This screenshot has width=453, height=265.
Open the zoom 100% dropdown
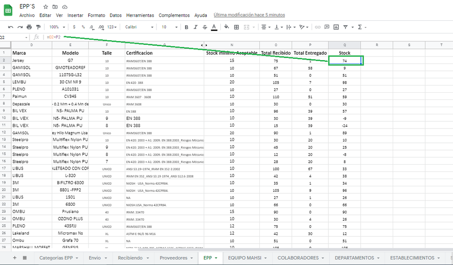point(57,27)
